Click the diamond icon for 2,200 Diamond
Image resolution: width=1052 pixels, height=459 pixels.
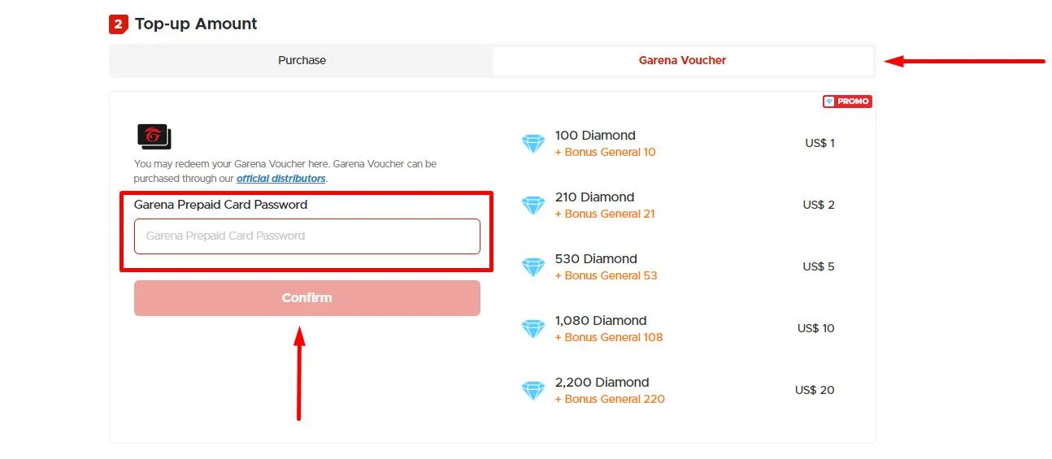[x=533, y=391]
